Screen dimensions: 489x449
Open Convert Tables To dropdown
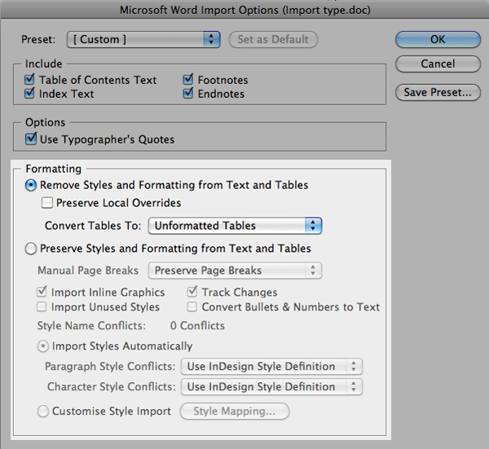point(235,226)
